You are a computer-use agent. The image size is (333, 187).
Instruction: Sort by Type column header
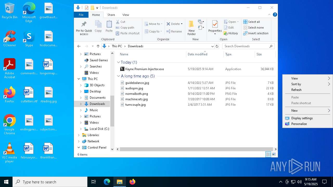pyautogui.click(x=239, y=54)
